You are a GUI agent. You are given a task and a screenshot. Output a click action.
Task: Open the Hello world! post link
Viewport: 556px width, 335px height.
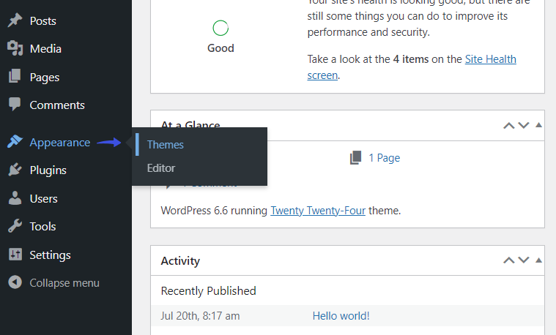(x=341, y=315)
